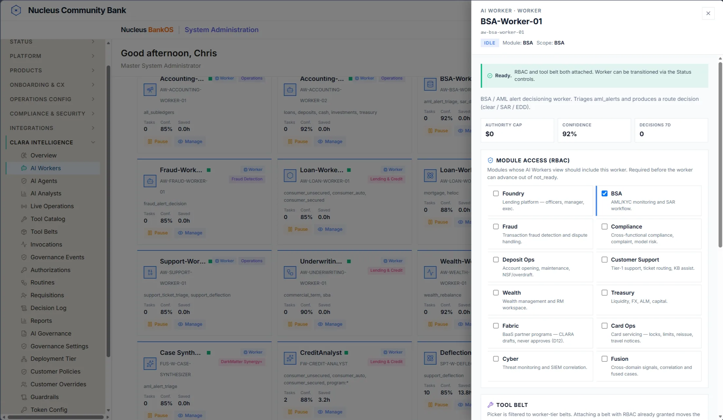Pause the Fraud-Worker

click(158, 233)
